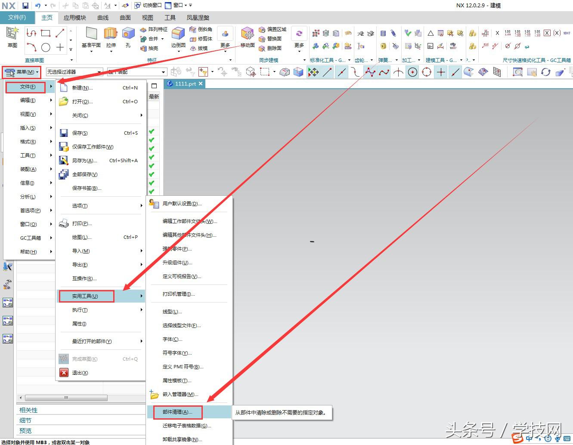Toggle the snap midpoint option
573x445 pixels.
coord(341,72)
